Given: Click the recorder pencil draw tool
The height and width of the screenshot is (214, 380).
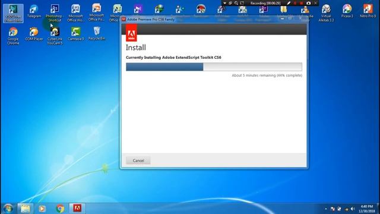Looking at the screenshot, I should (x=289, y=3).
